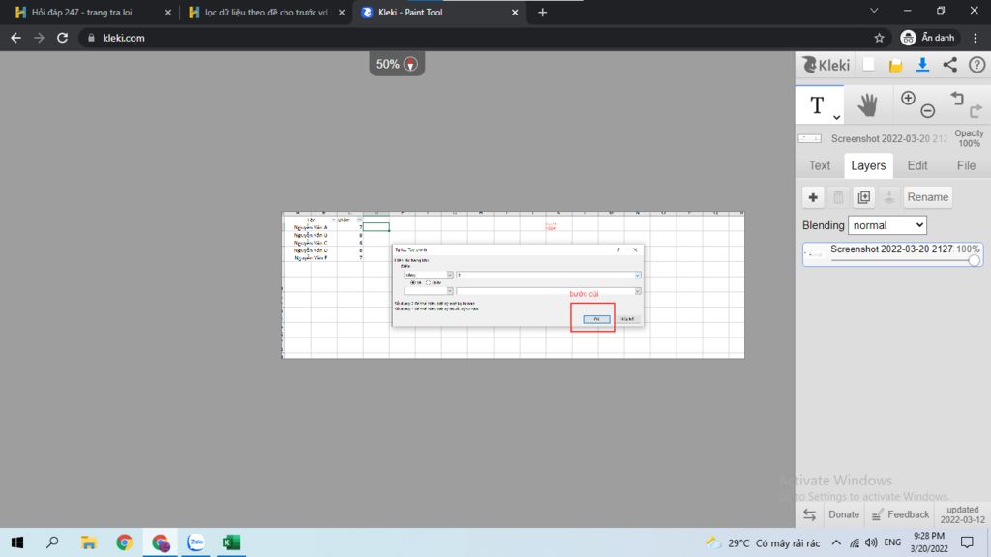This screenshot has height=557, width=991.
Task: Open File Explorer from taskbar
Action: point(88,542)
